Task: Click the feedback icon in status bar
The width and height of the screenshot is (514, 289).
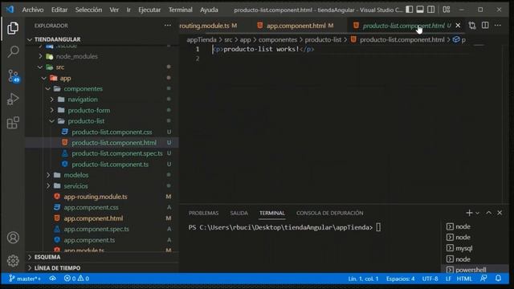Action: pos(483,279)
